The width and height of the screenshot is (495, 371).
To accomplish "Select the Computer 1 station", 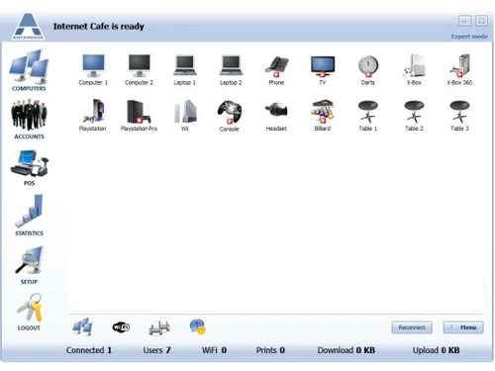I will [x=93, y=70].
